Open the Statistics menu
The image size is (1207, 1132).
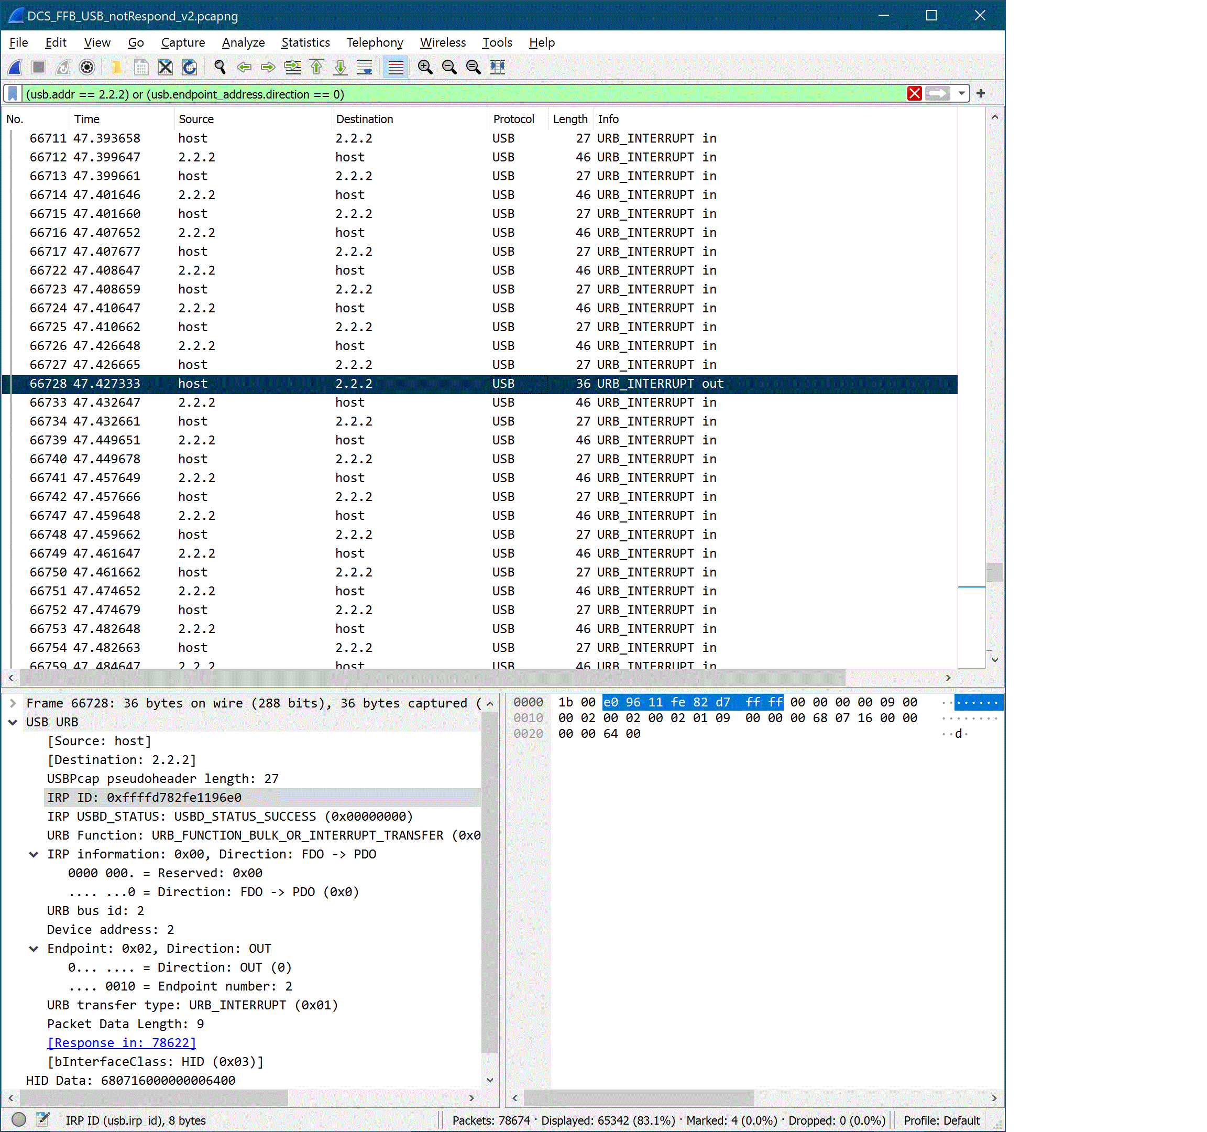(x=305, y=42)
